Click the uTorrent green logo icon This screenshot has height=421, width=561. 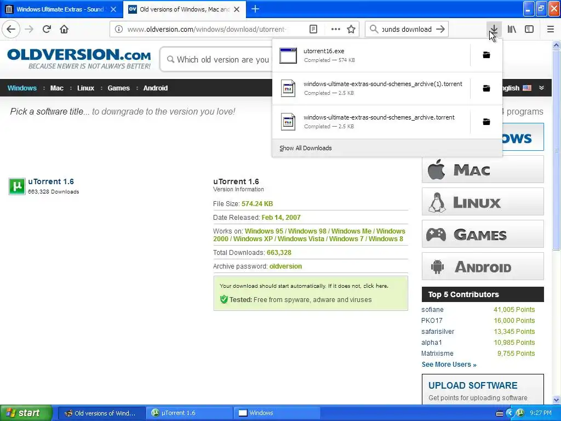(x=17, y=186)
